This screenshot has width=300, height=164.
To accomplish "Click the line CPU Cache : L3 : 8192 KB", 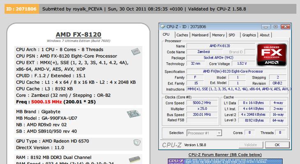I will 44,89.
